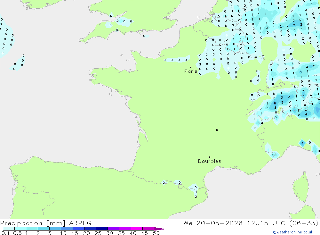Open the weatheronline.co.uk copyright link

[293, 232]
